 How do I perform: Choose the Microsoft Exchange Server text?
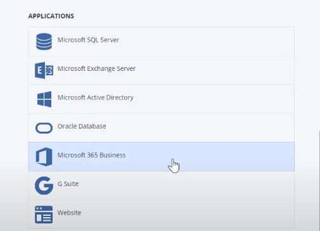tap(96, 68)
